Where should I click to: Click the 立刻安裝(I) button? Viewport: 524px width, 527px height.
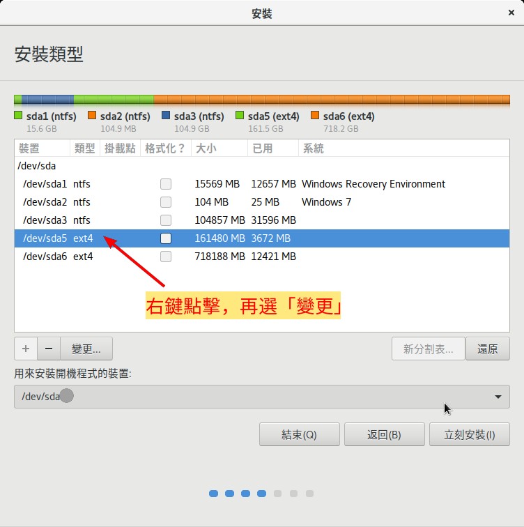[470, 434]
